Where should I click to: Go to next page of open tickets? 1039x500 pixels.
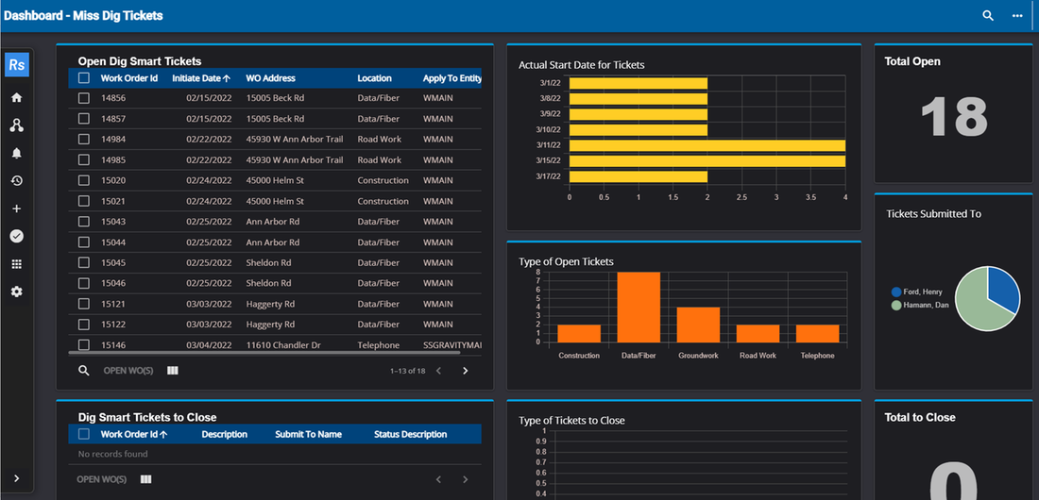465,371
